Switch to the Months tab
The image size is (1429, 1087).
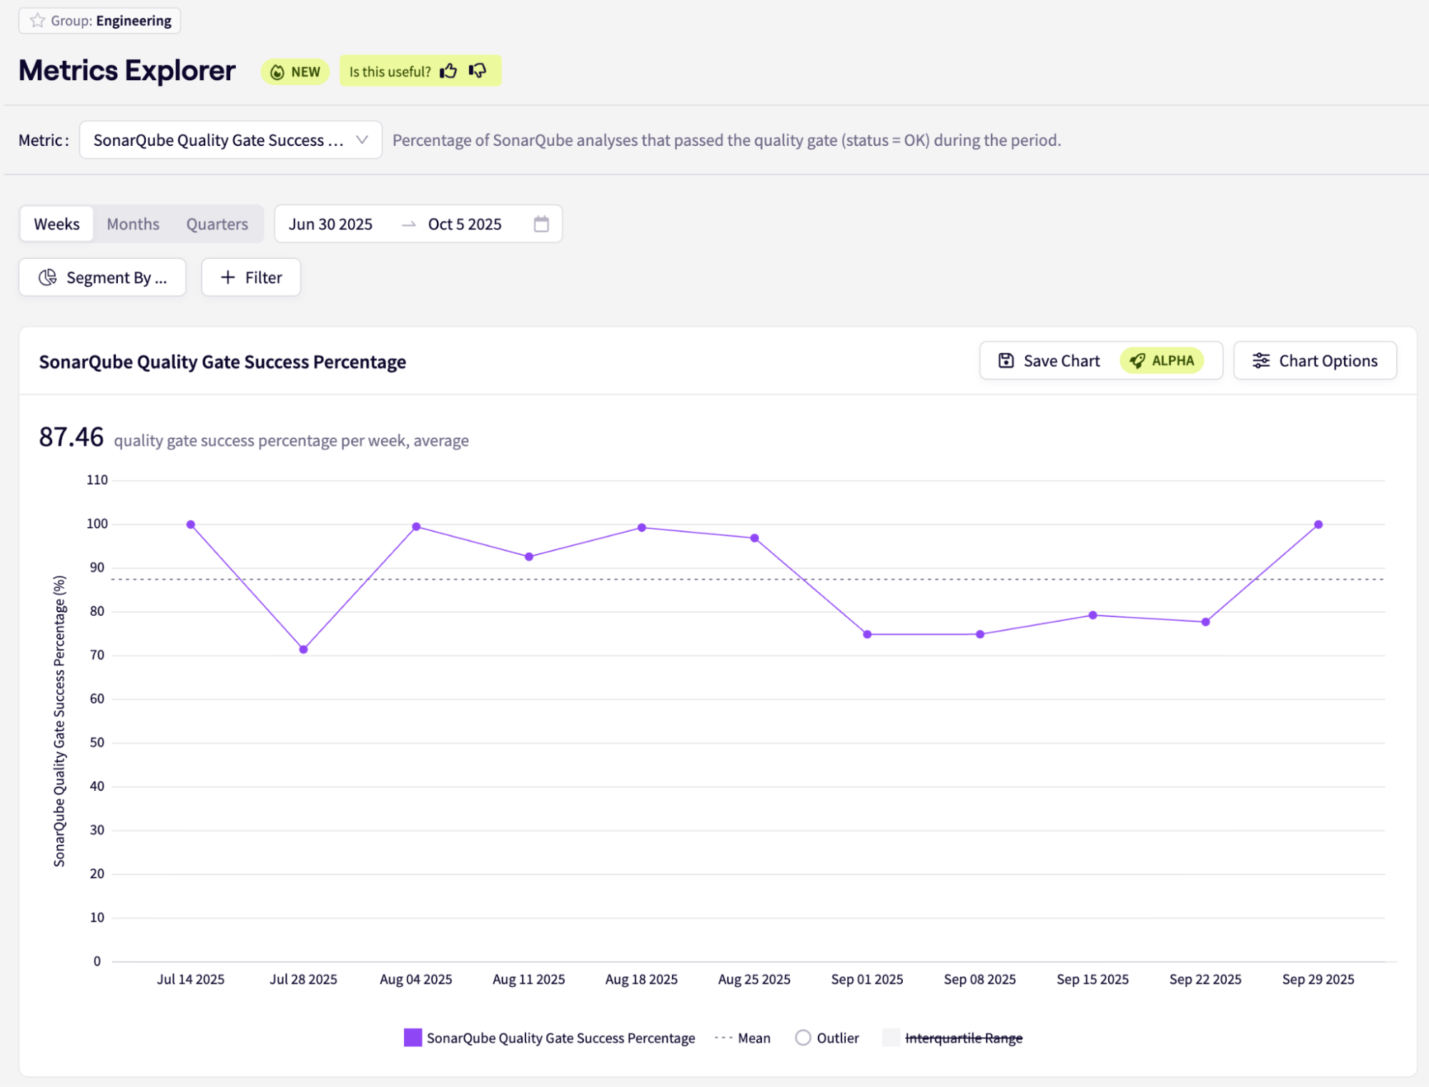[133, 224]
